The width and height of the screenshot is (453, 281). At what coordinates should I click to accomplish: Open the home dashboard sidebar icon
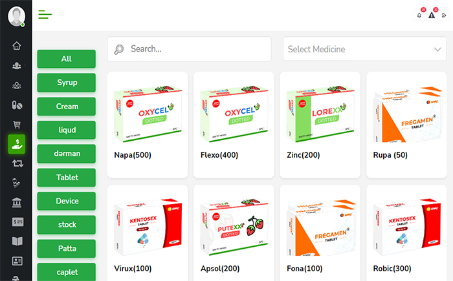point(16,46)
